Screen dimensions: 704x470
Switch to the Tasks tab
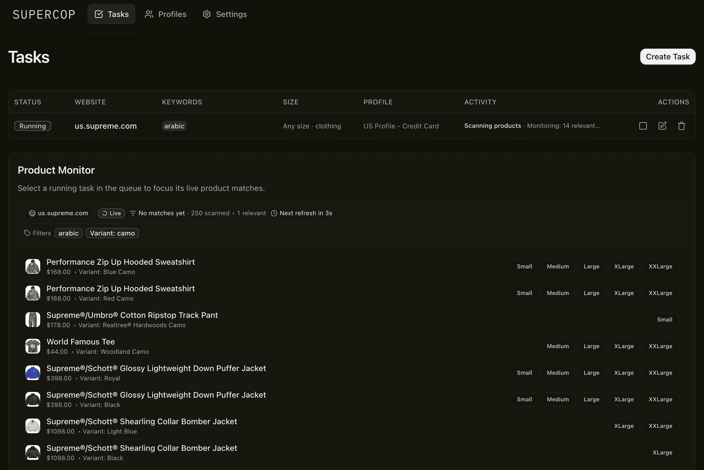coord(111,14)
